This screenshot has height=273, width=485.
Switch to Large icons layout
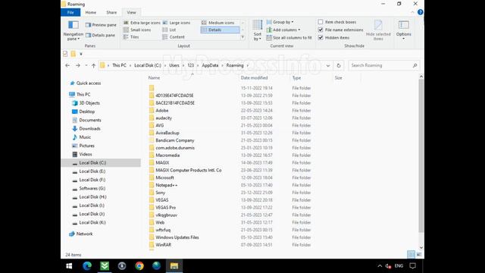pos(177,23)
